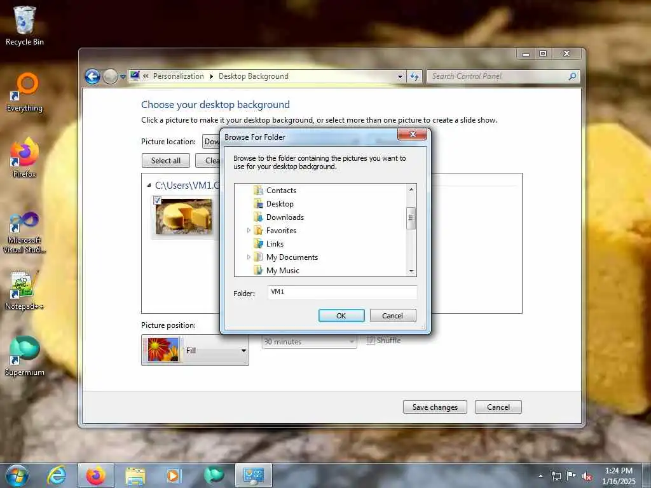Open the Recycle Bin desktop icon
The width and height of the screenshot is (651, 488).
[x=24, y=25]
